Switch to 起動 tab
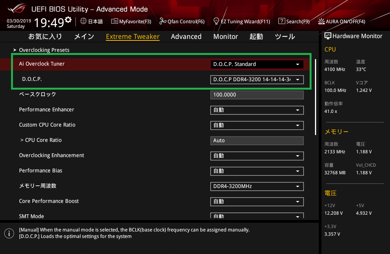 pos(256,36)
